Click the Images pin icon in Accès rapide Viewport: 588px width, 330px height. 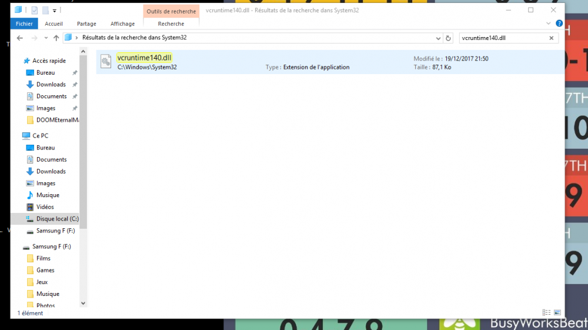(x=75, y=108)
